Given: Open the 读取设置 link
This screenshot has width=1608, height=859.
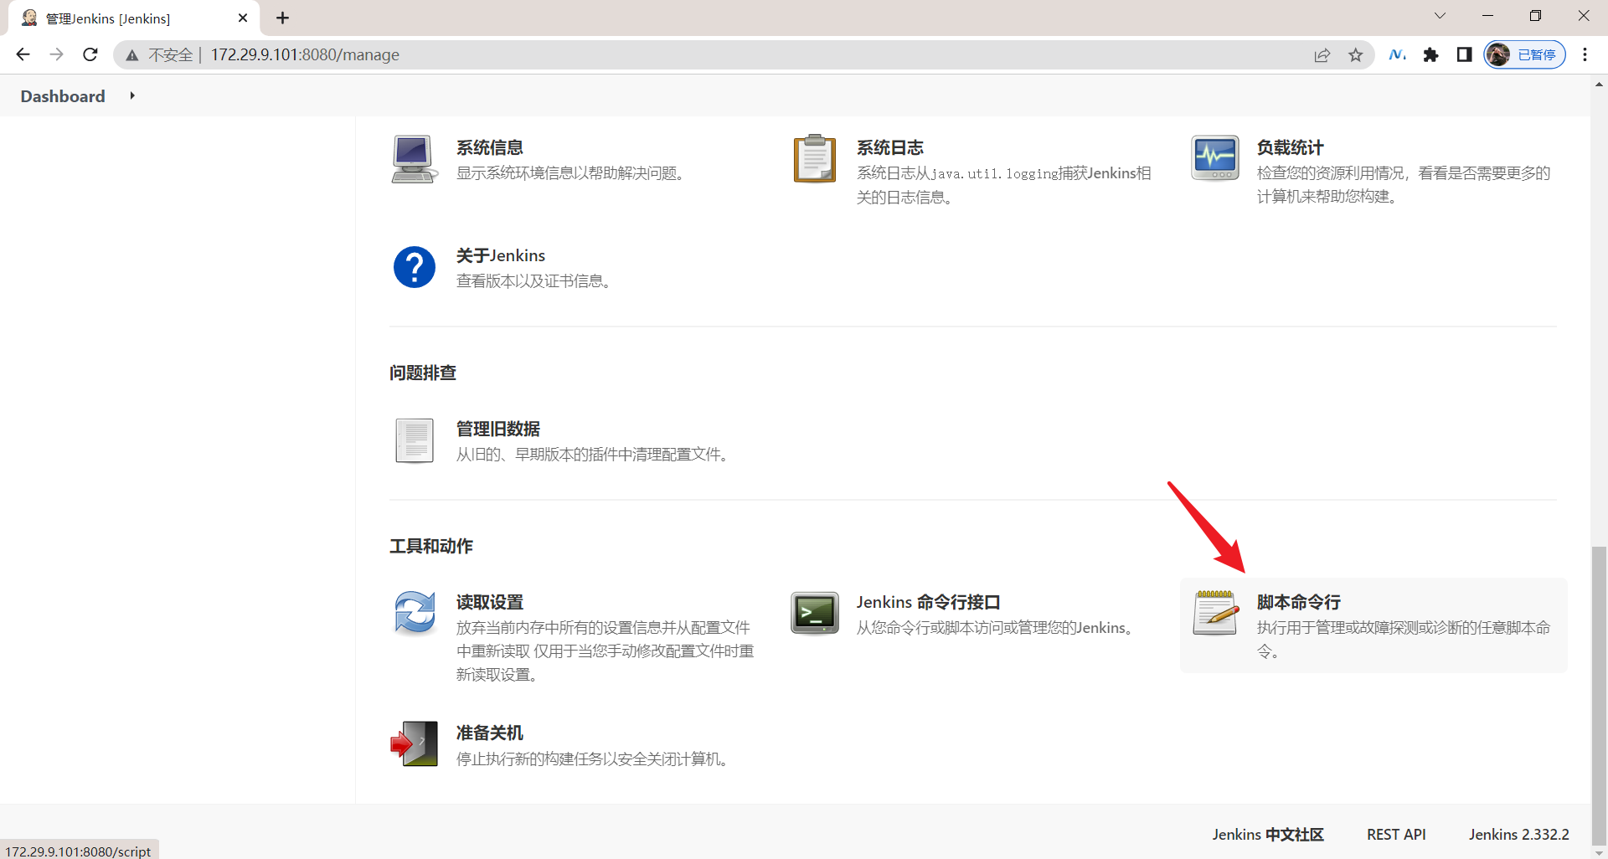Looking at the screenshot, I should click(x=490, y=602).
